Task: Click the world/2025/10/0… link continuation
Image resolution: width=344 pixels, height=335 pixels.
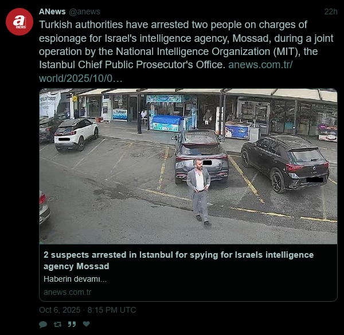Action: point(80,78)
